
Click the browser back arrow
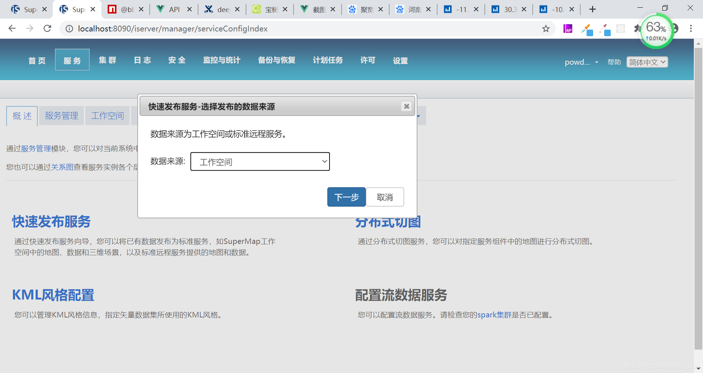click(12, 29)
